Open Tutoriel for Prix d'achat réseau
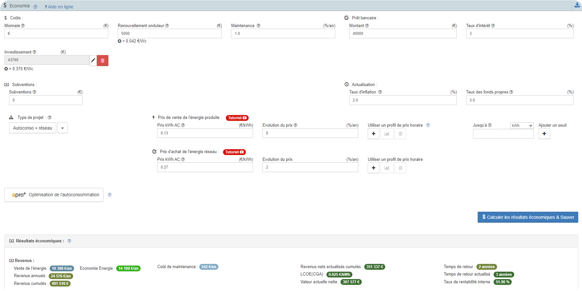The height and width of the screenshot is (291, 582). [234, 152]
